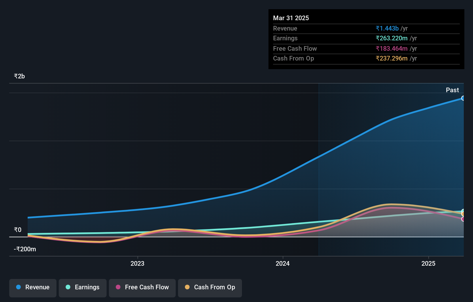Screen dimensions: 473x302
Task: Click the ₹1.443b revenue value
Action: click(387, 28)
